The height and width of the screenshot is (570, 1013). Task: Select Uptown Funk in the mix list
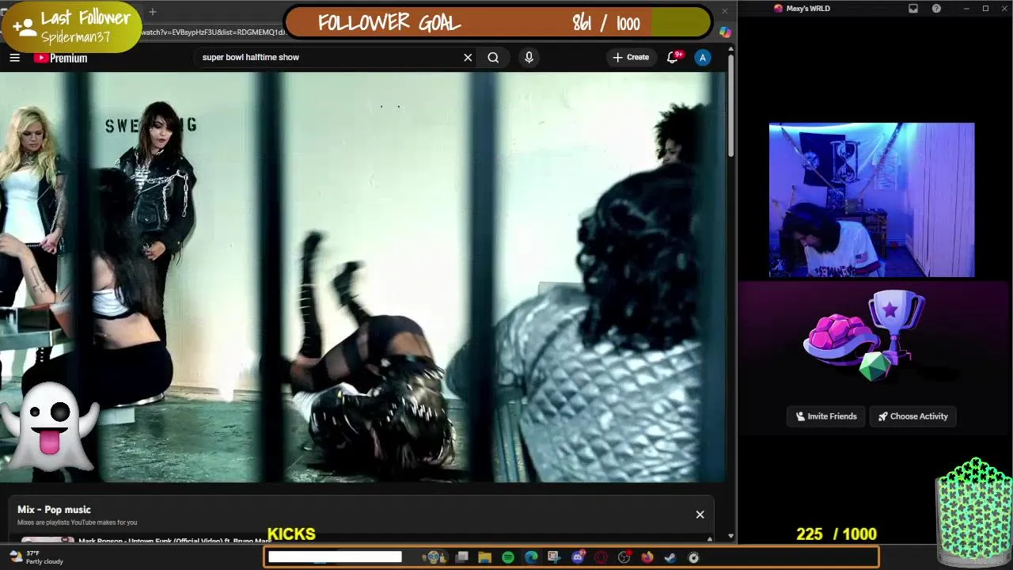coord(174,541)
